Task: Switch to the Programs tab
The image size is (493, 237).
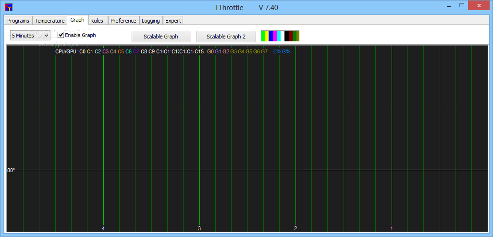Action: pyautogui.click(x=18, y=21)
